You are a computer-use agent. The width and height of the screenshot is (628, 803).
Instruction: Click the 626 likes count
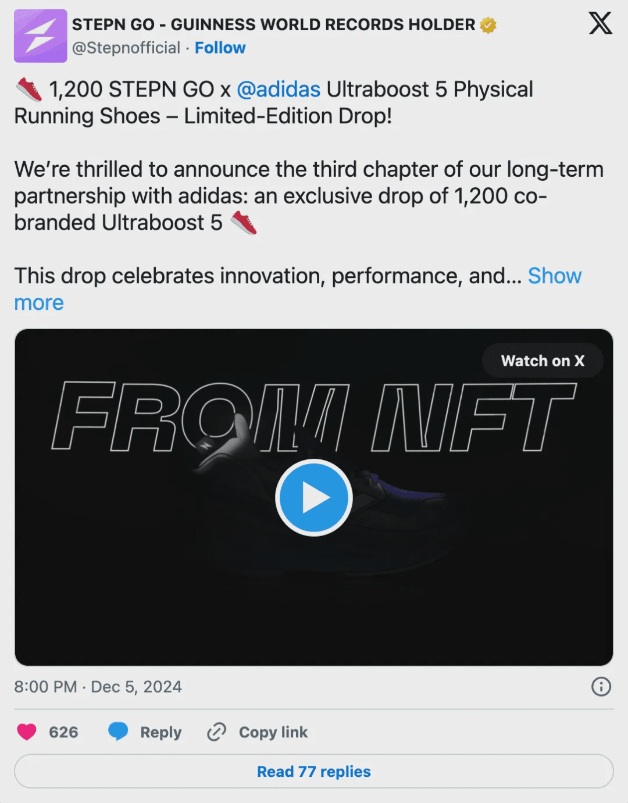63,732
